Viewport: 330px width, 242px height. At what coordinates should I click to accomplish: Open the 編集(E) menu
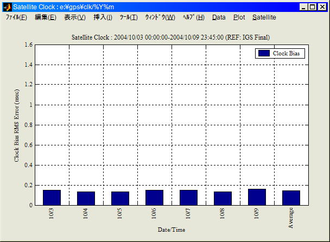[x=45, y=17]
